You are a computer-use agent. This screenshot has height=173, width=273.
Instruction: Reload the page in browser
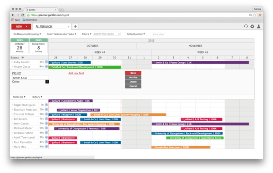(x=23, y=15)
